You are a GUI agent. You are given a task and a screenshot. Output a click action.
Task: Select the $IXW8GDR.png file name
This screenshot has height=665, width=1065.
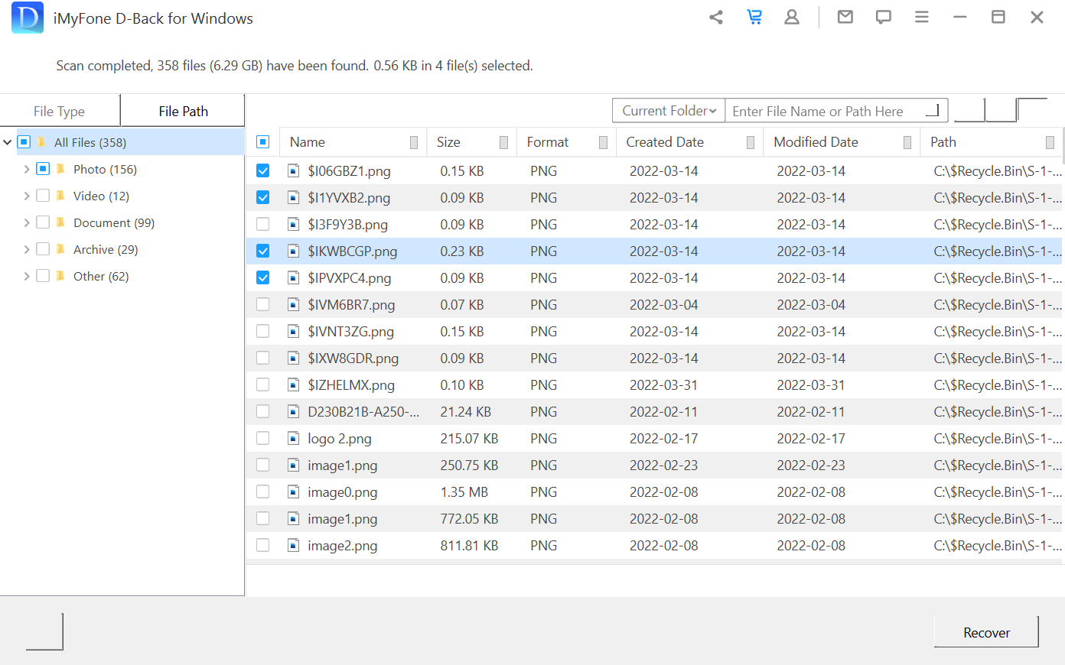[353, 358]
